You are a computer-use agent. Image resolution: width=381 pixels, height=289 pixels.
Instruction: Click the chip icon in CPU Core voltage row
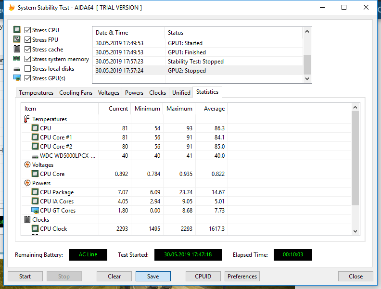pos(35,174)
